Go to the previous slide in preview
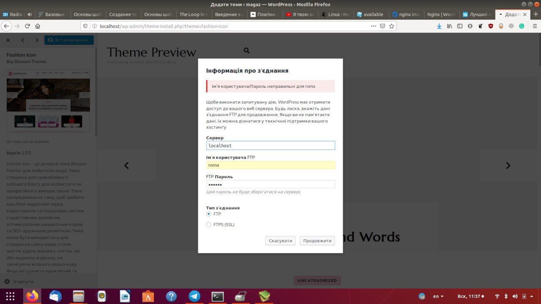Image resolution: width=541 pixels, height=304 pixels. (126, 166)
